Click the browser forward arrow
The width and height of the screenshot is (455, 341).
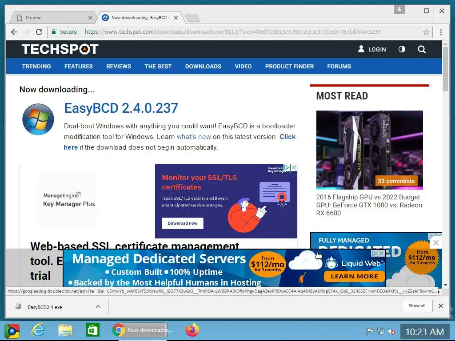(x=26, y=32)
